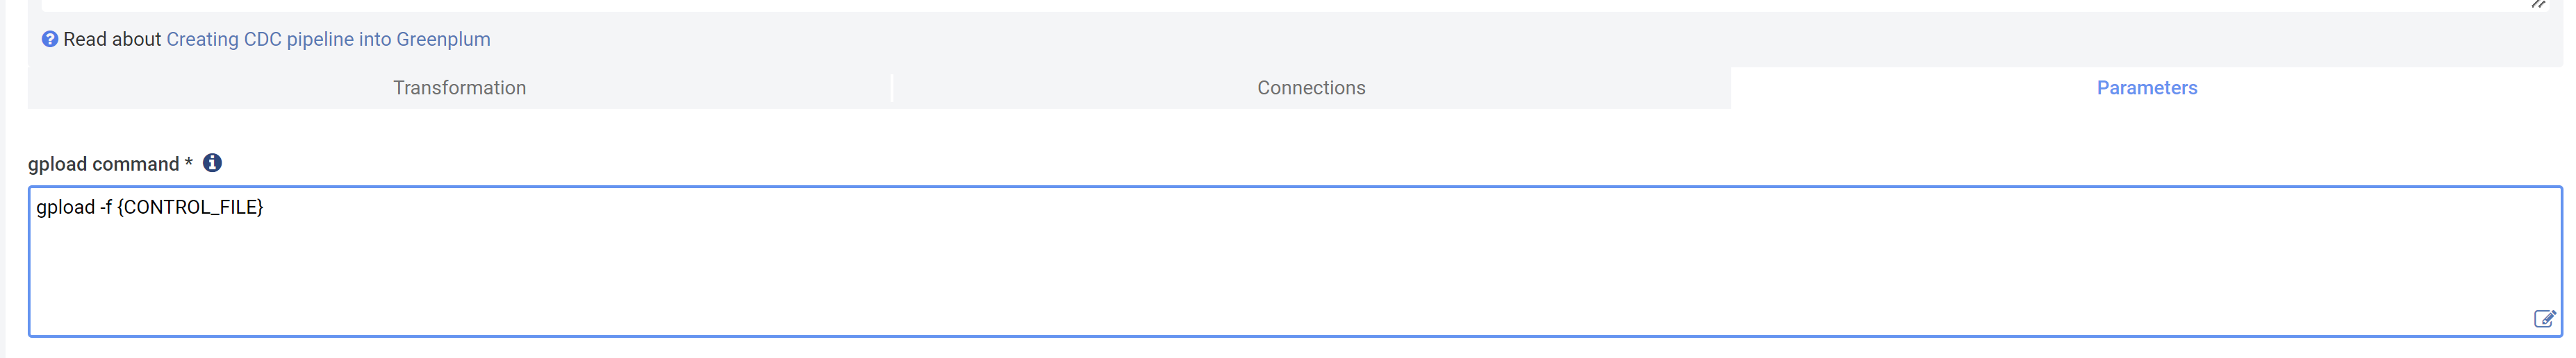Click the Read about text
This screenshot has width=2576, height=358.
point(112,39)
